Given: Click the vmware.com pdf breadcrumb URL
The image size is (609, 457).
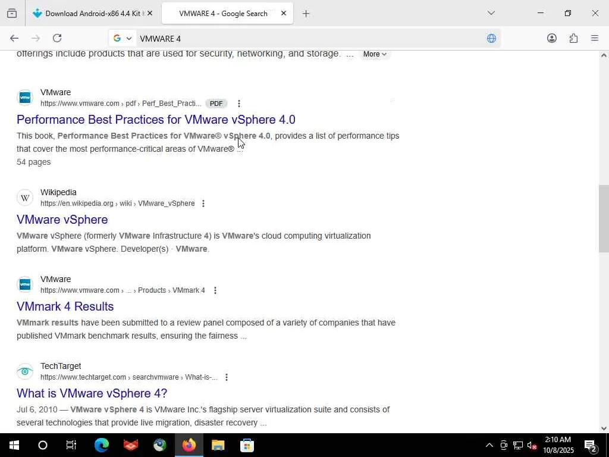Looking at the screenshot, I should (x=121, y=104).
